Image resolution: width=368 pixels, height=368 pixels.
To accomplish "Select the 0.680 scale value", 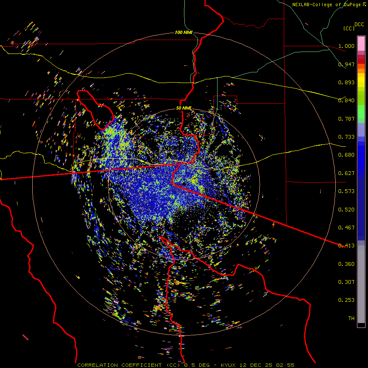I will tap(346, 155).
